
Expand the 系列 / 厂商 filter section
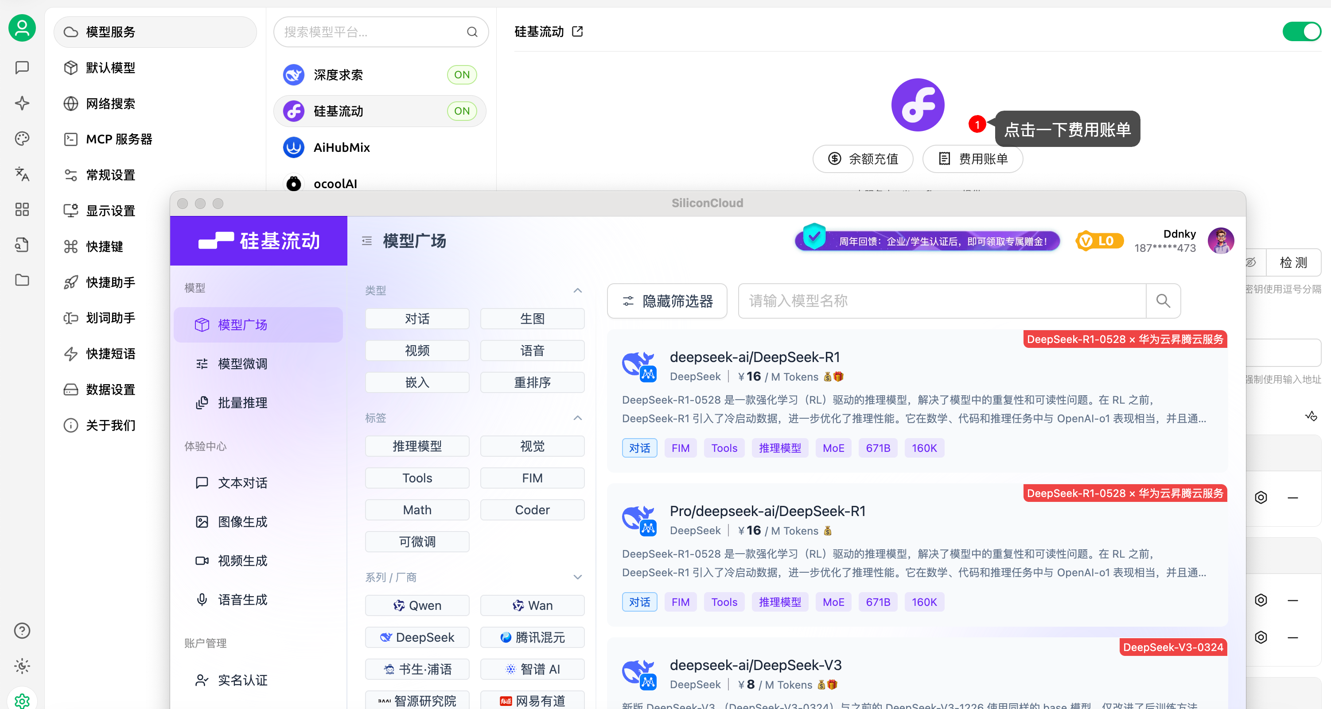578,577
